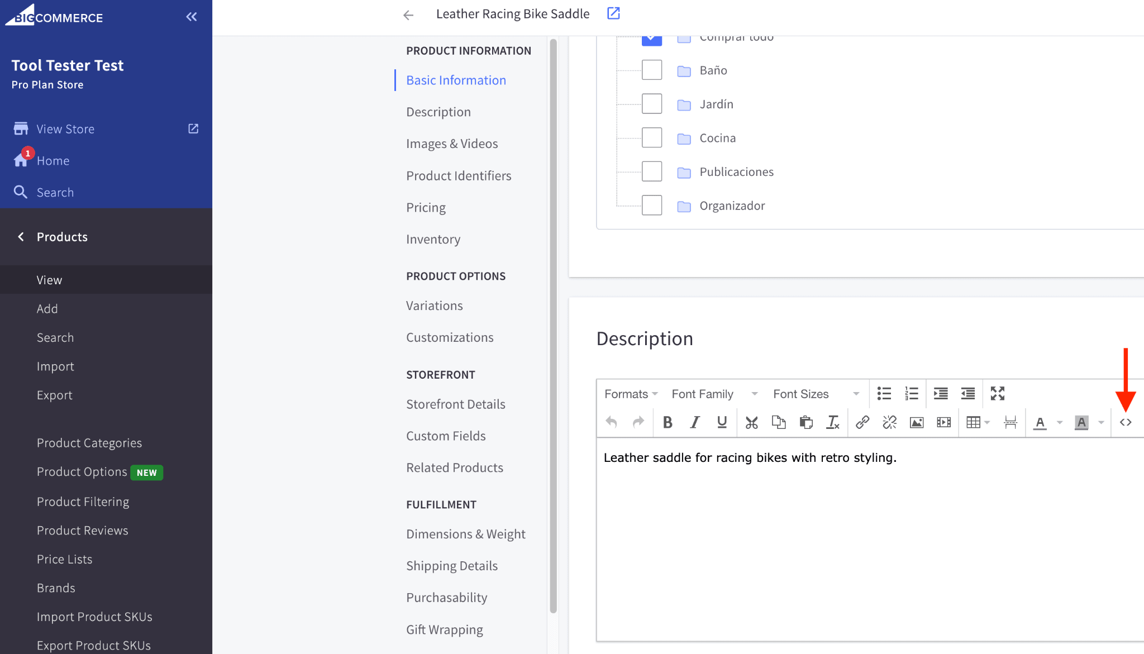Screen dimensions: 1144x654
Task: Click the Undo button in toolbar
Action: (612, 422)
